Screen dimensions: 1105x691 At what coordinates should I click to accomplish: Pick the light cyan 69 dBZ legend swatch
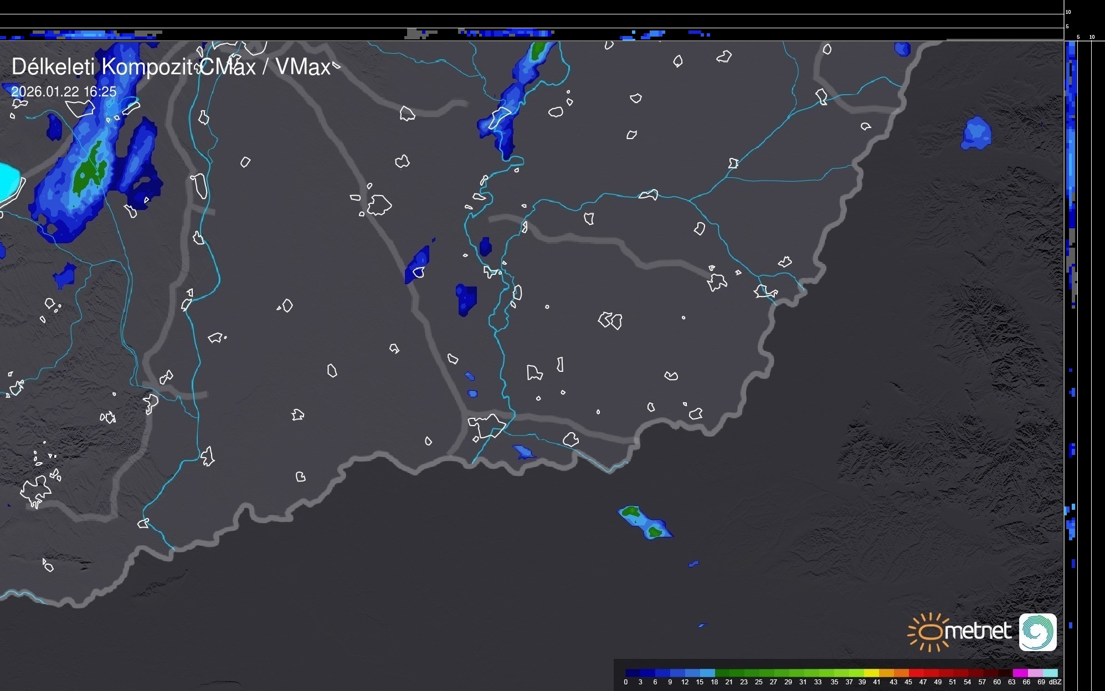[1050, 673]
